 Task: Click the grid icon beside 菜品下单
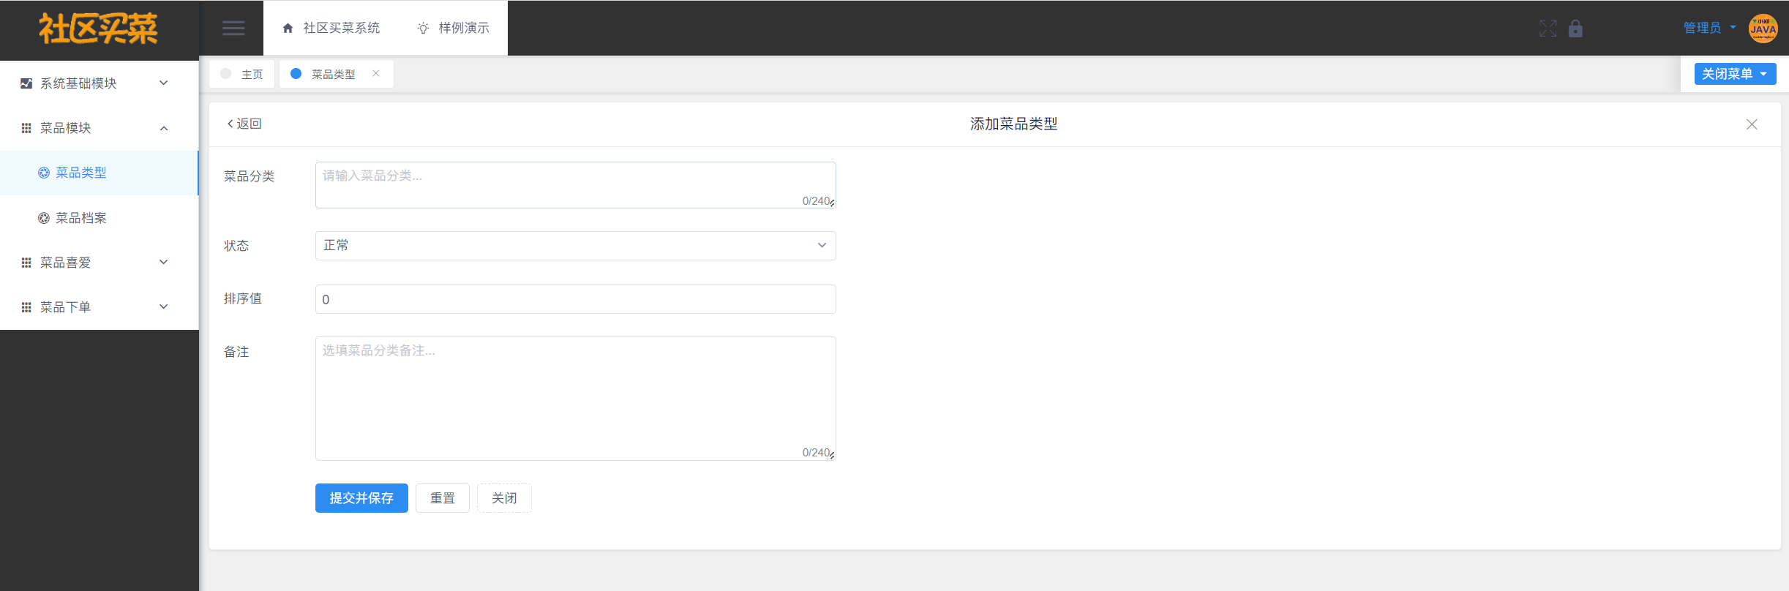click(26, 307)
